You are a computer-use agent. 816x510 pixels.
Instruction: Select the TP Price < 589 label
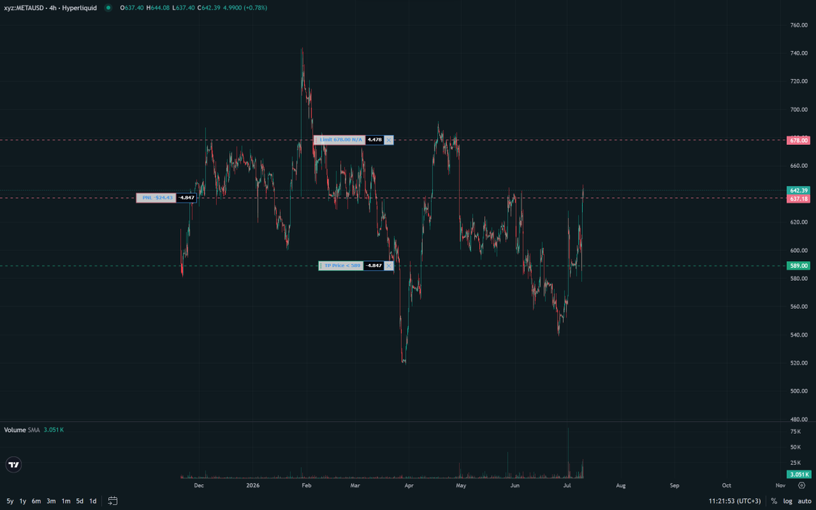click(x=341, y=266)
